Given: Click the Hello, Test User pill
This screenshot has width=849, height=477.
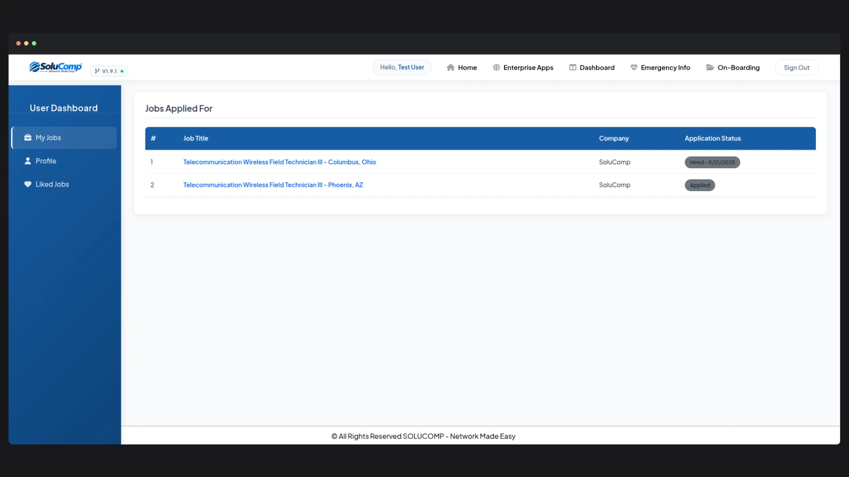Looking at the screenshot, I should coord(402,67).
